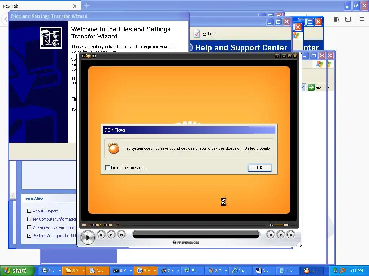Click the network tray icon
The image size is (369, 276).
(x=335, y=271)
